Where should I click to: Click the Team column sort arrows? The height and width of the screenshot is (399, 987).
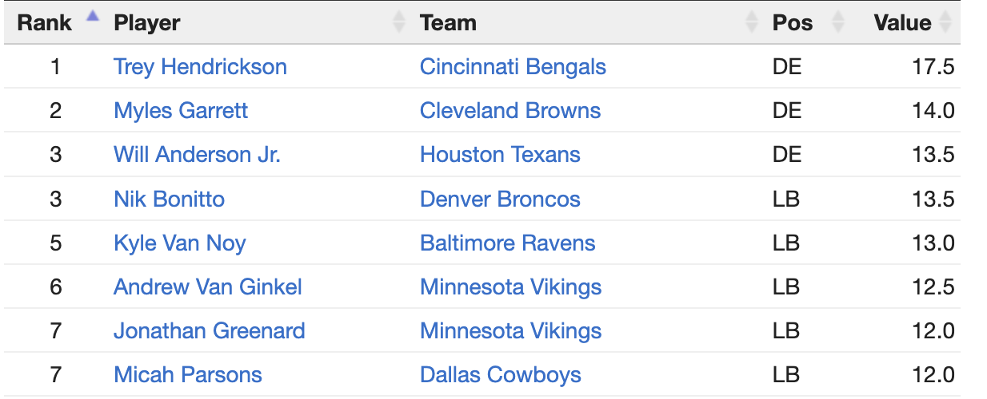pos(751,22)
